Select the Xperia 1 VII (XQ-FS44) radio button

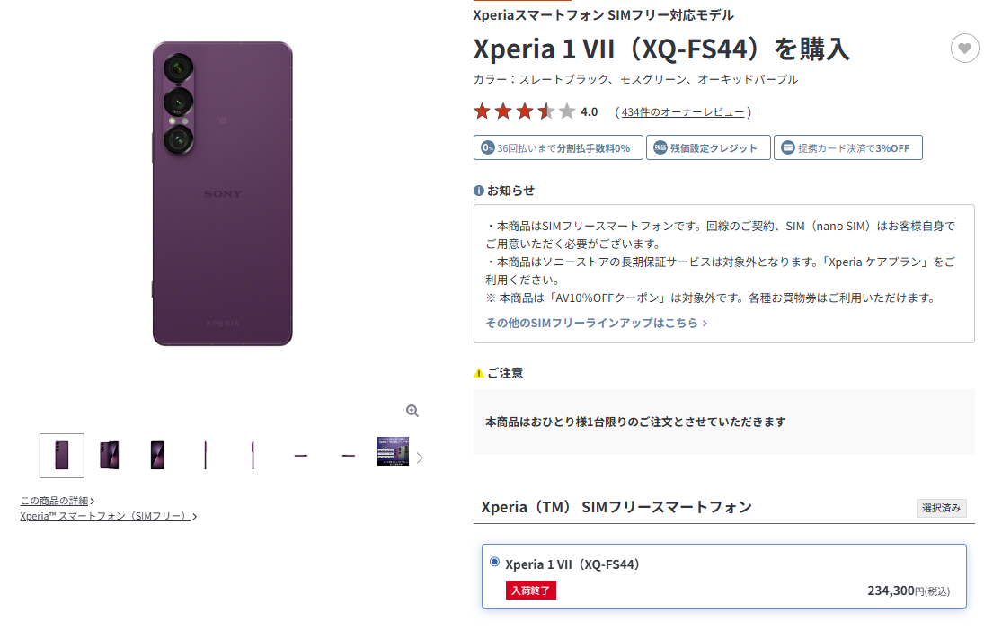coord(494,562)
